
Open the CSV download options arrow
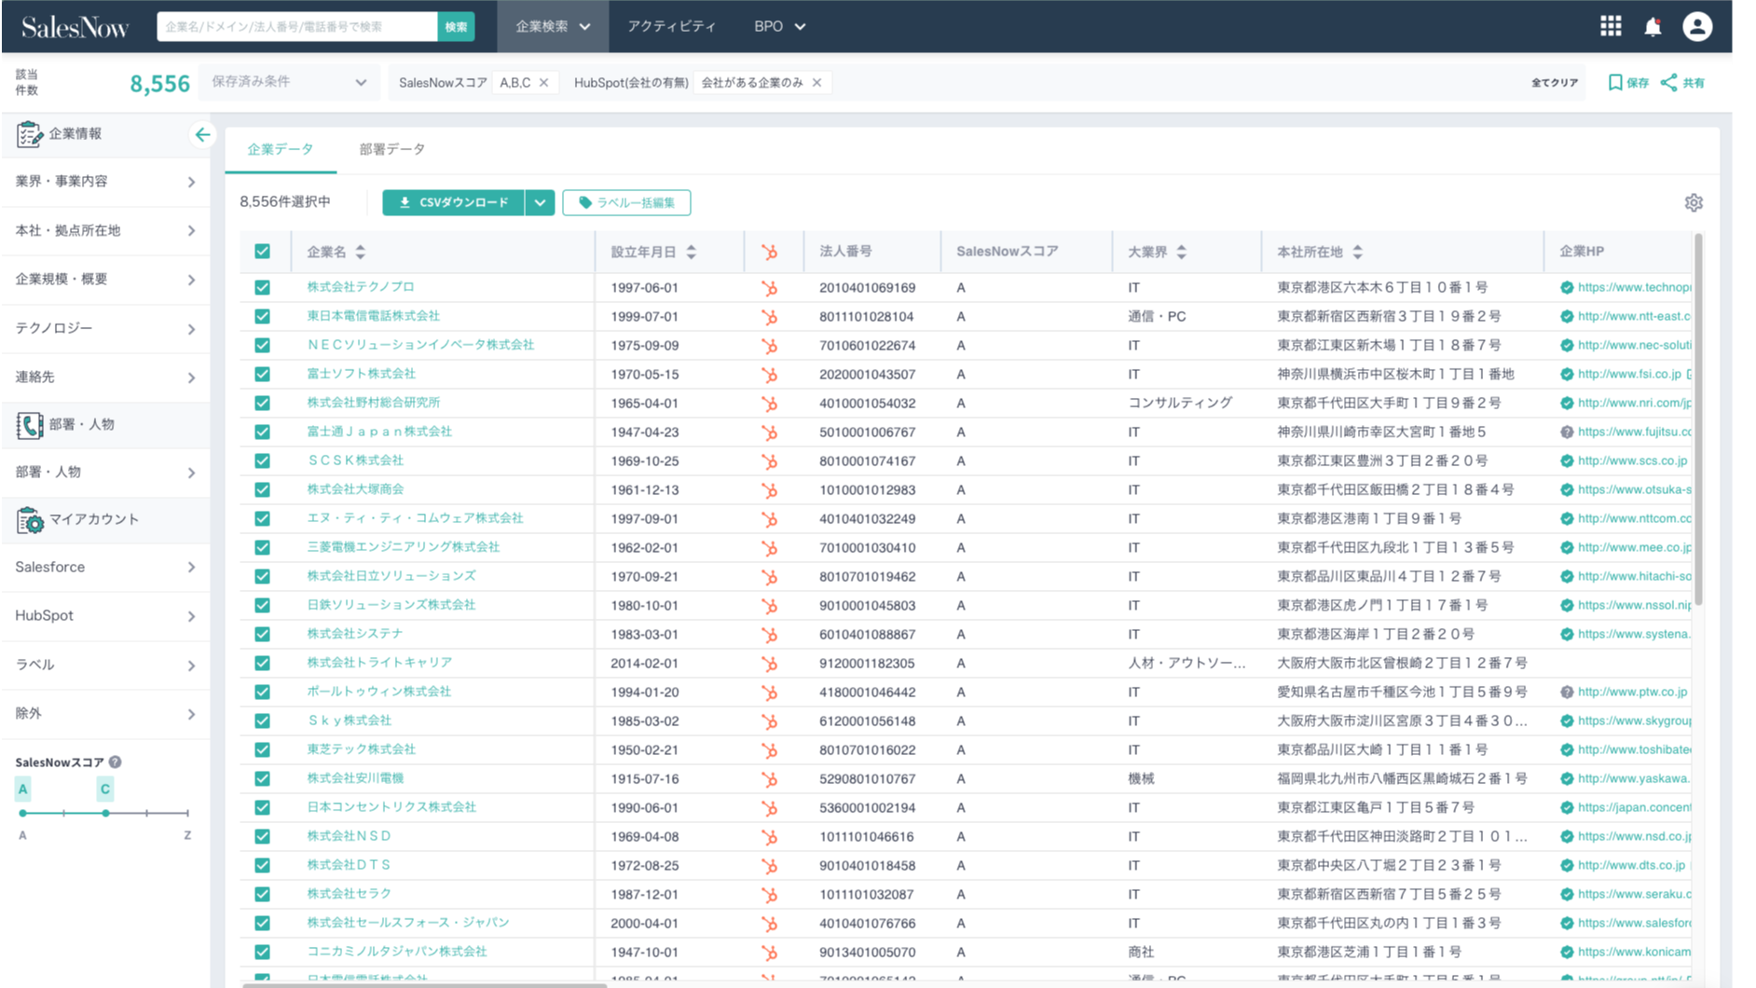[540, 202]
